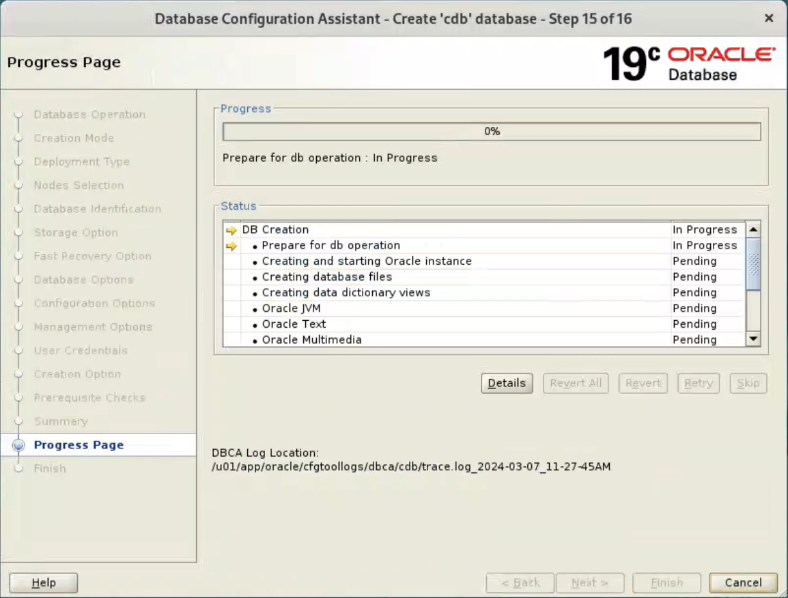Select the Fast Recovery Option step
Viewport: 788px width, 598px height.
click(92, 256)
